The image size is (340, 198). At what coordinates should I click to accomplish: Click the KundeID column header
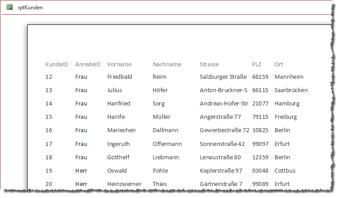(57, 65)
